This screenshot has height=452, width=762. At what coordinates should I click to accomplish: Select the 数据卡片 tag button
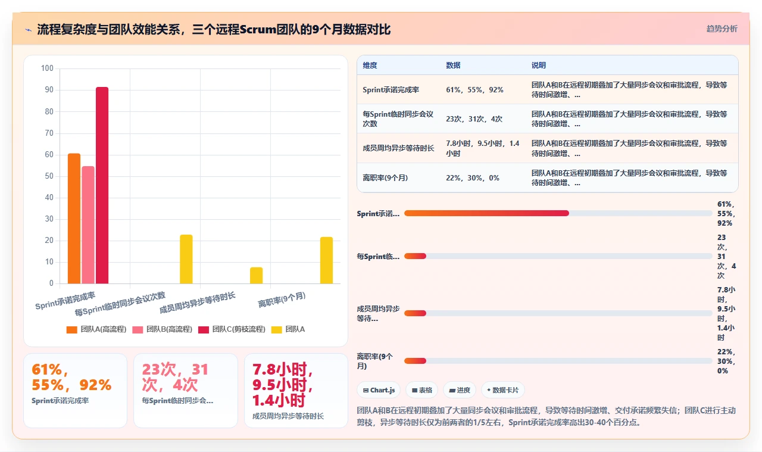pyautogui.click(x=503, y=390)
